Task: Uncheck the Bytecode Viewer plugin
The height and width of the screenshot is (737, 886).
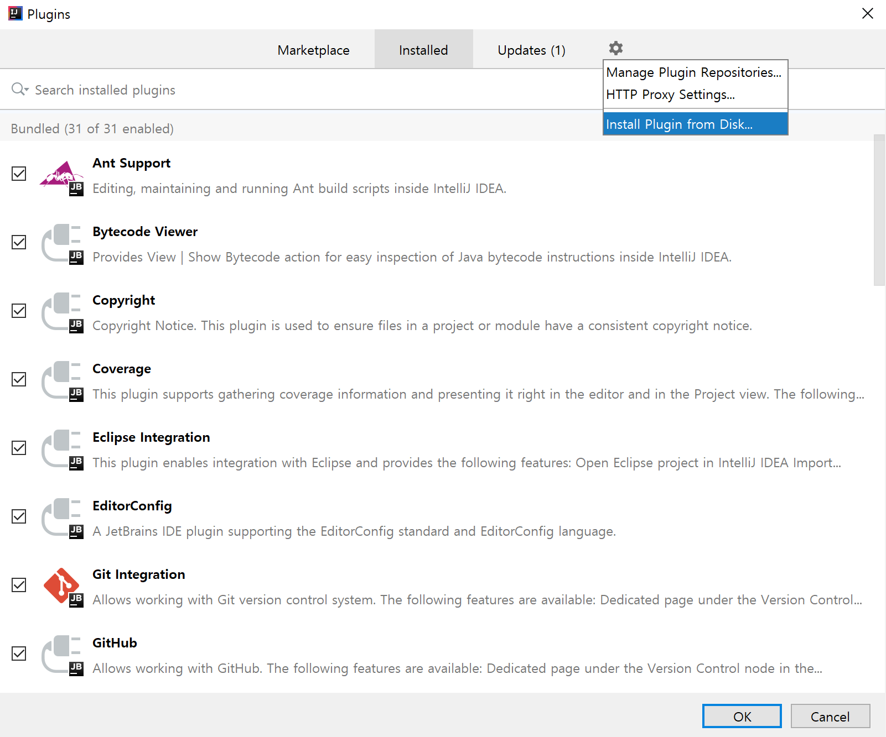Action: point(19,242)
